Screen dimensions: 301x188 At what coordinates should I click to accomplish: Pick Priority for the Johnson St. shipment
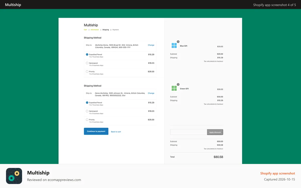(87, 120)
